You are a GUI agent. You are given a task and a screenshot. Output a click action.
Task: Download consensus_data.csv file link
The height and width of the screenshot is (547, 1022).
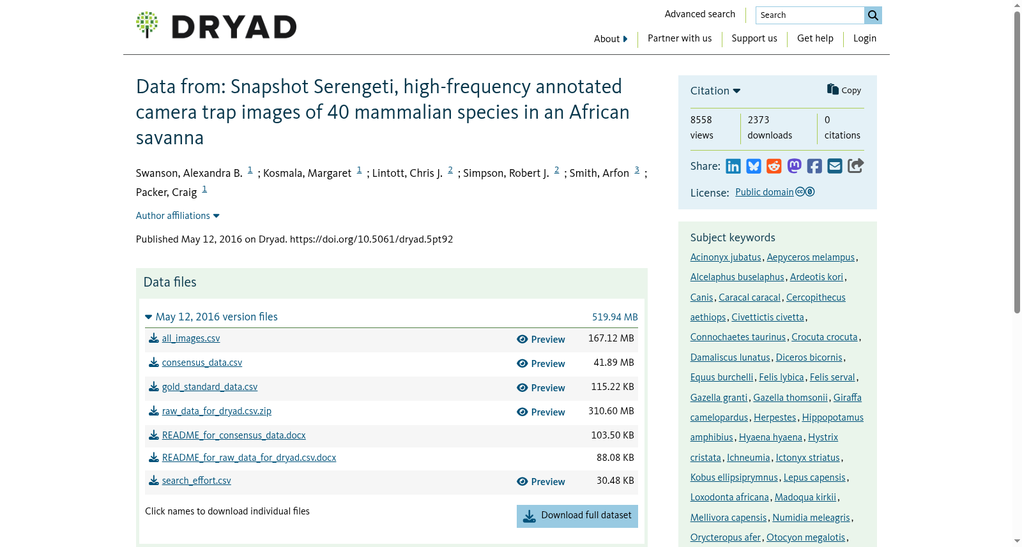tap(202, 363)
